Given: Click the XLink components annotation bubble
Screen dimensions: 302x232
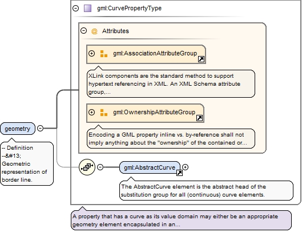Looking at the screenshot, I should [171, 83].
